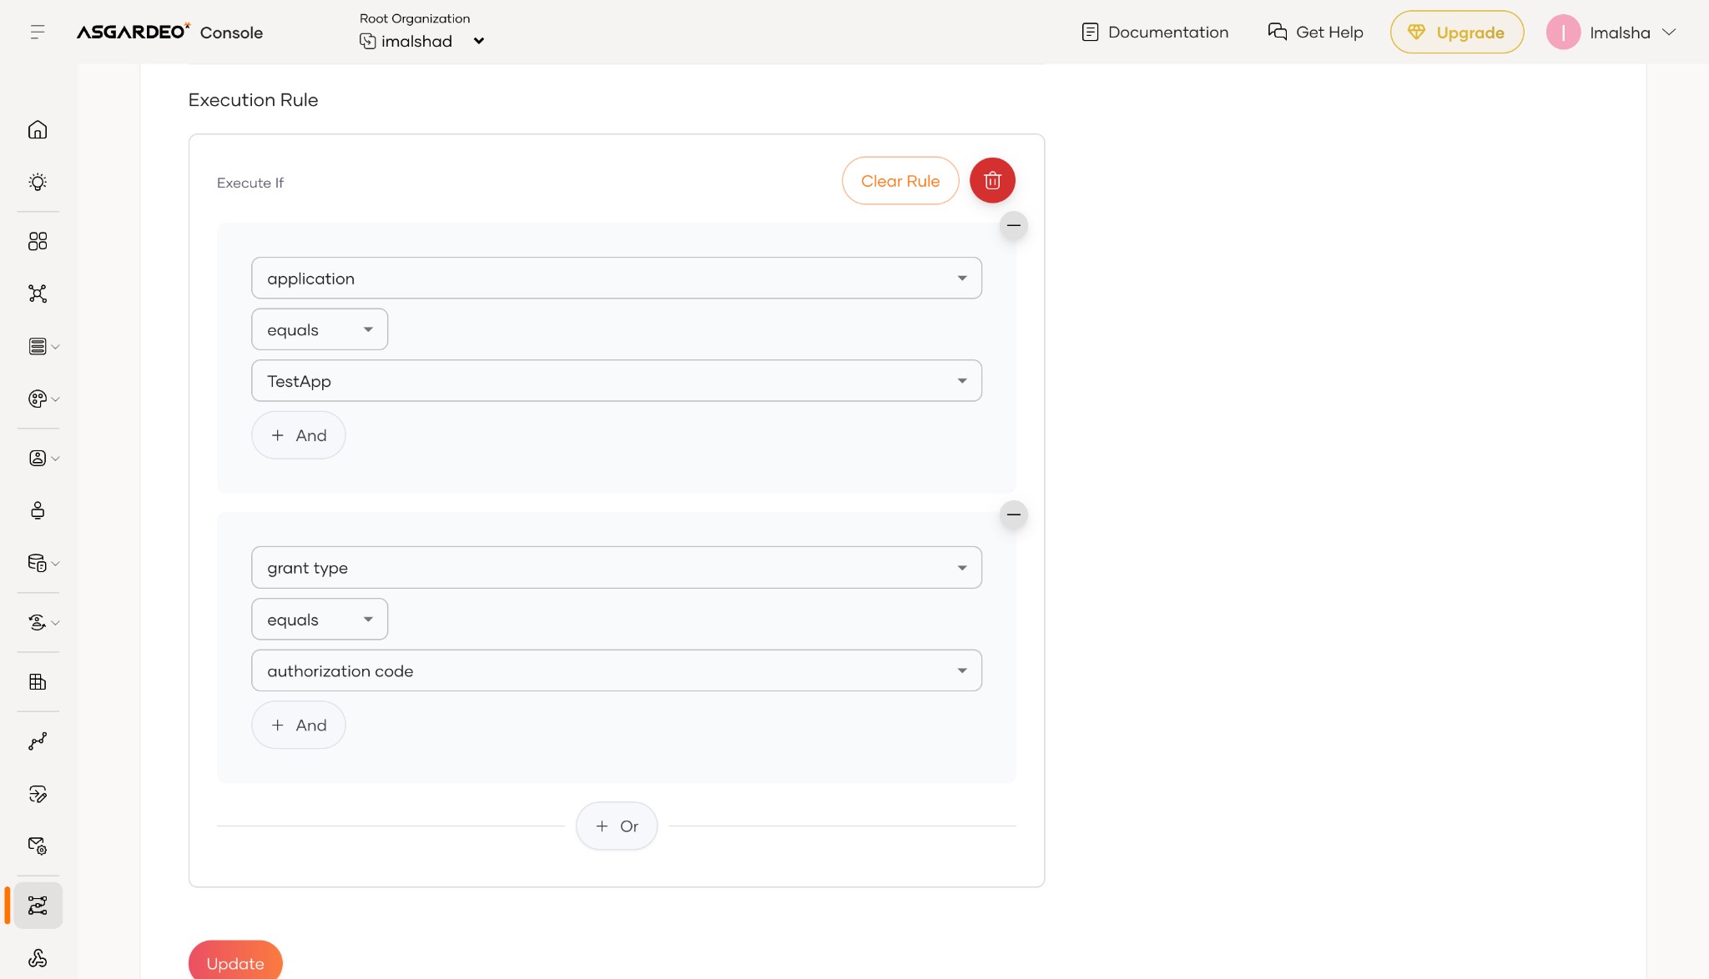Click the Clear Rule button

pyautogui.click(x=900, y=181)
